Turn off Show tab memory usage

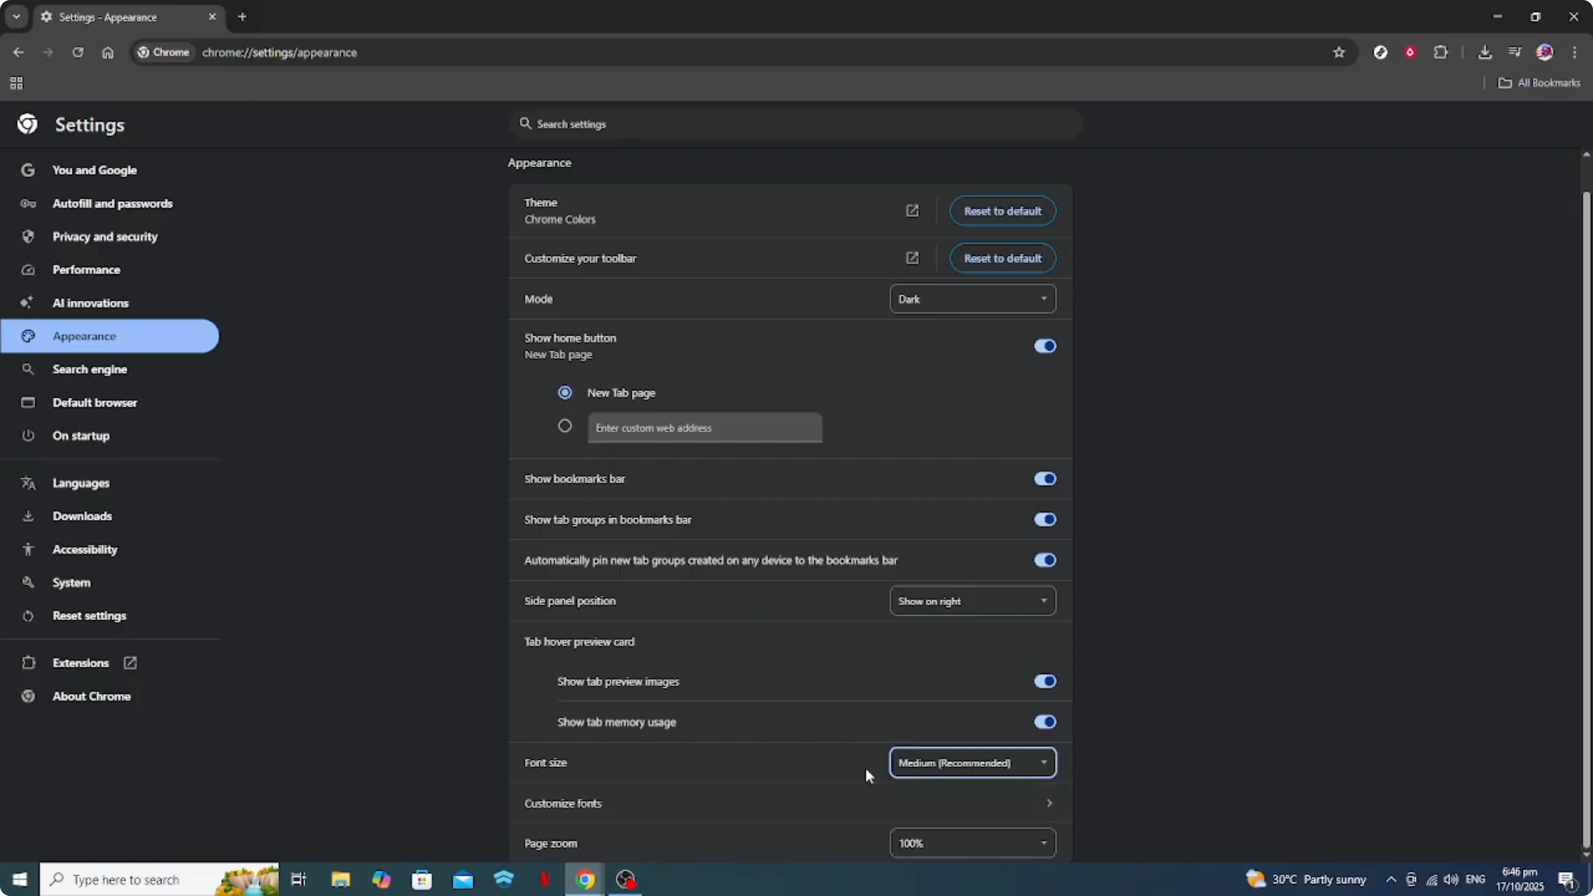coord(1045,722)
